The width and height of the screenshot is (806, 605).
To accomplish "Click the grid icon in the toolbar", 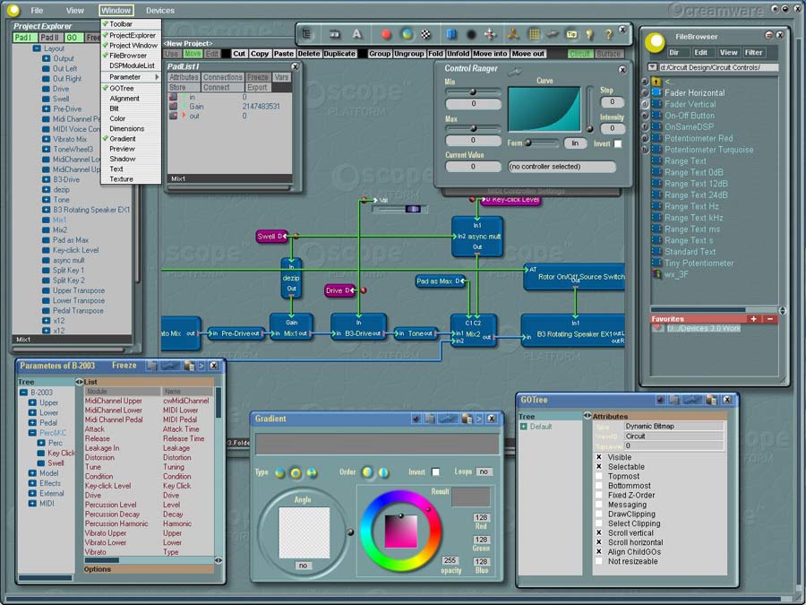I will tap(534, 34).
